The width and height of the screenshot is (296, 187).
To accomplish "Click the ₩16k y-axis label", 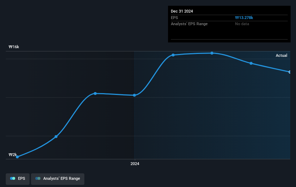I will pos(14,47).
